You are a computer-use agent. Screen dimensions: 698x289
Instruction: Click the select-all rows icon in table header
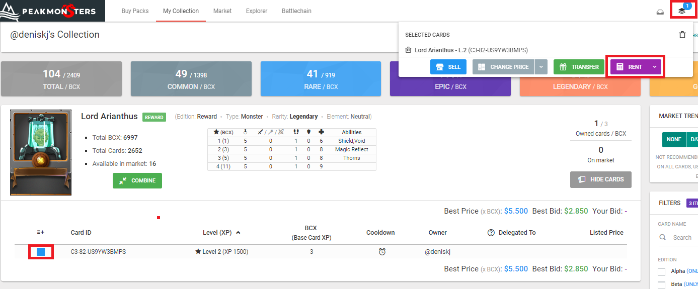tap(41, 233)
